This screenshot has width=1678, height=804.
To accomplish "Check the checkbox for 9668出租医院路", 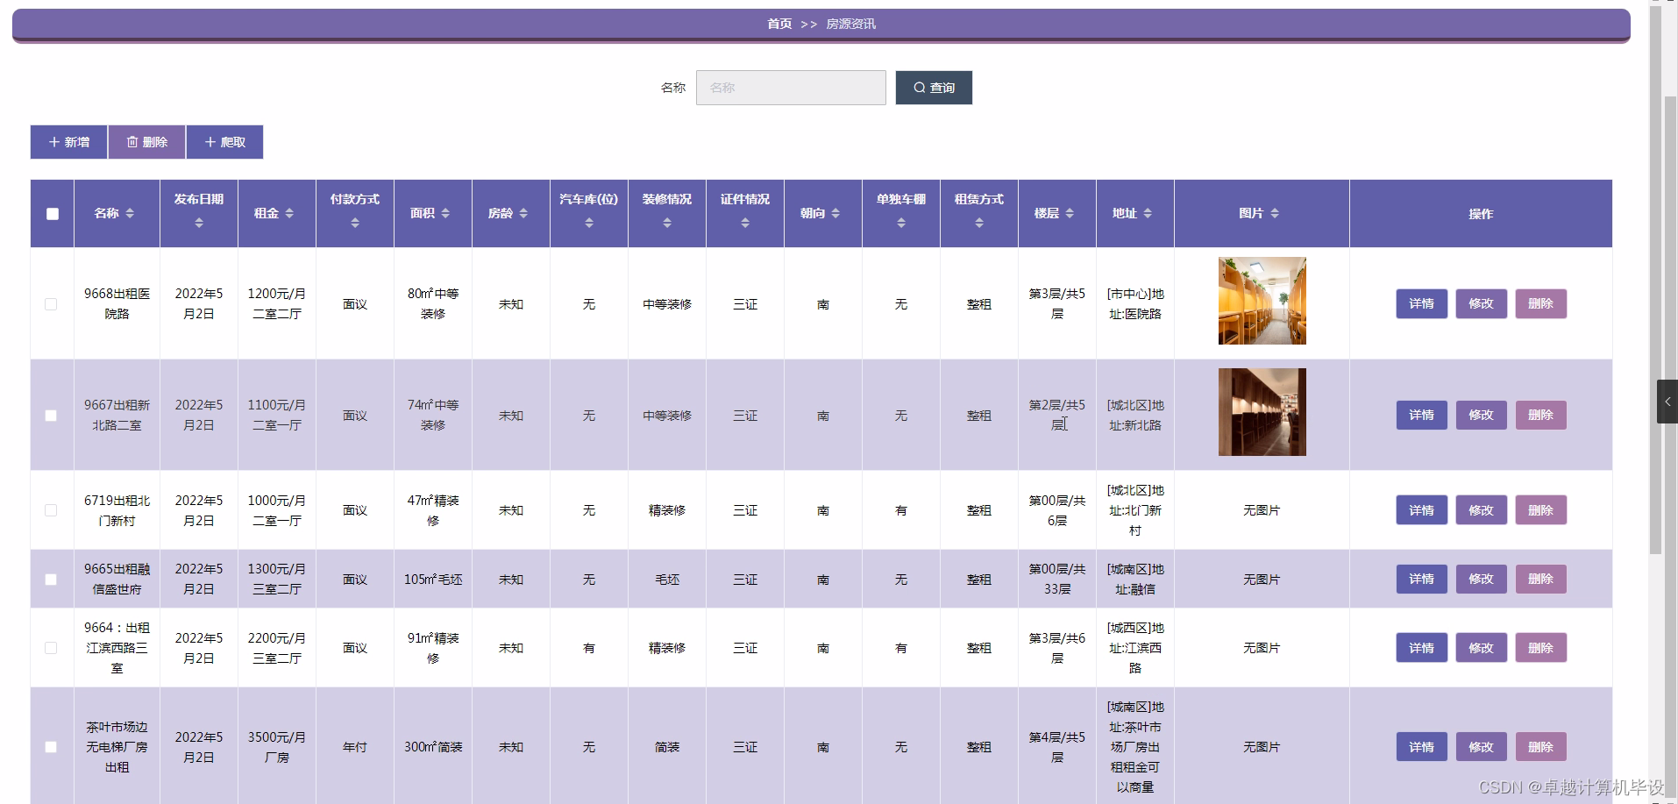I will pyautogui.click(x=51, y=304).
